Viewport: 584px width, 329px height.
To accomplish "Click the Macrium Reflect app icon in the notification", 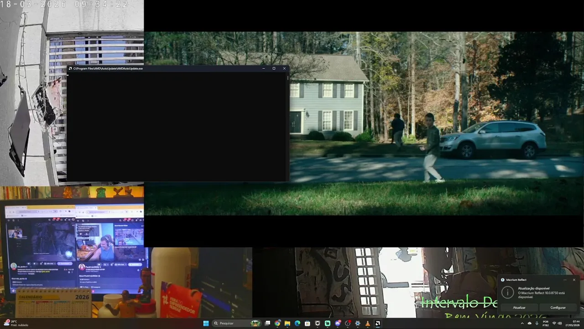I will [503, 280].
